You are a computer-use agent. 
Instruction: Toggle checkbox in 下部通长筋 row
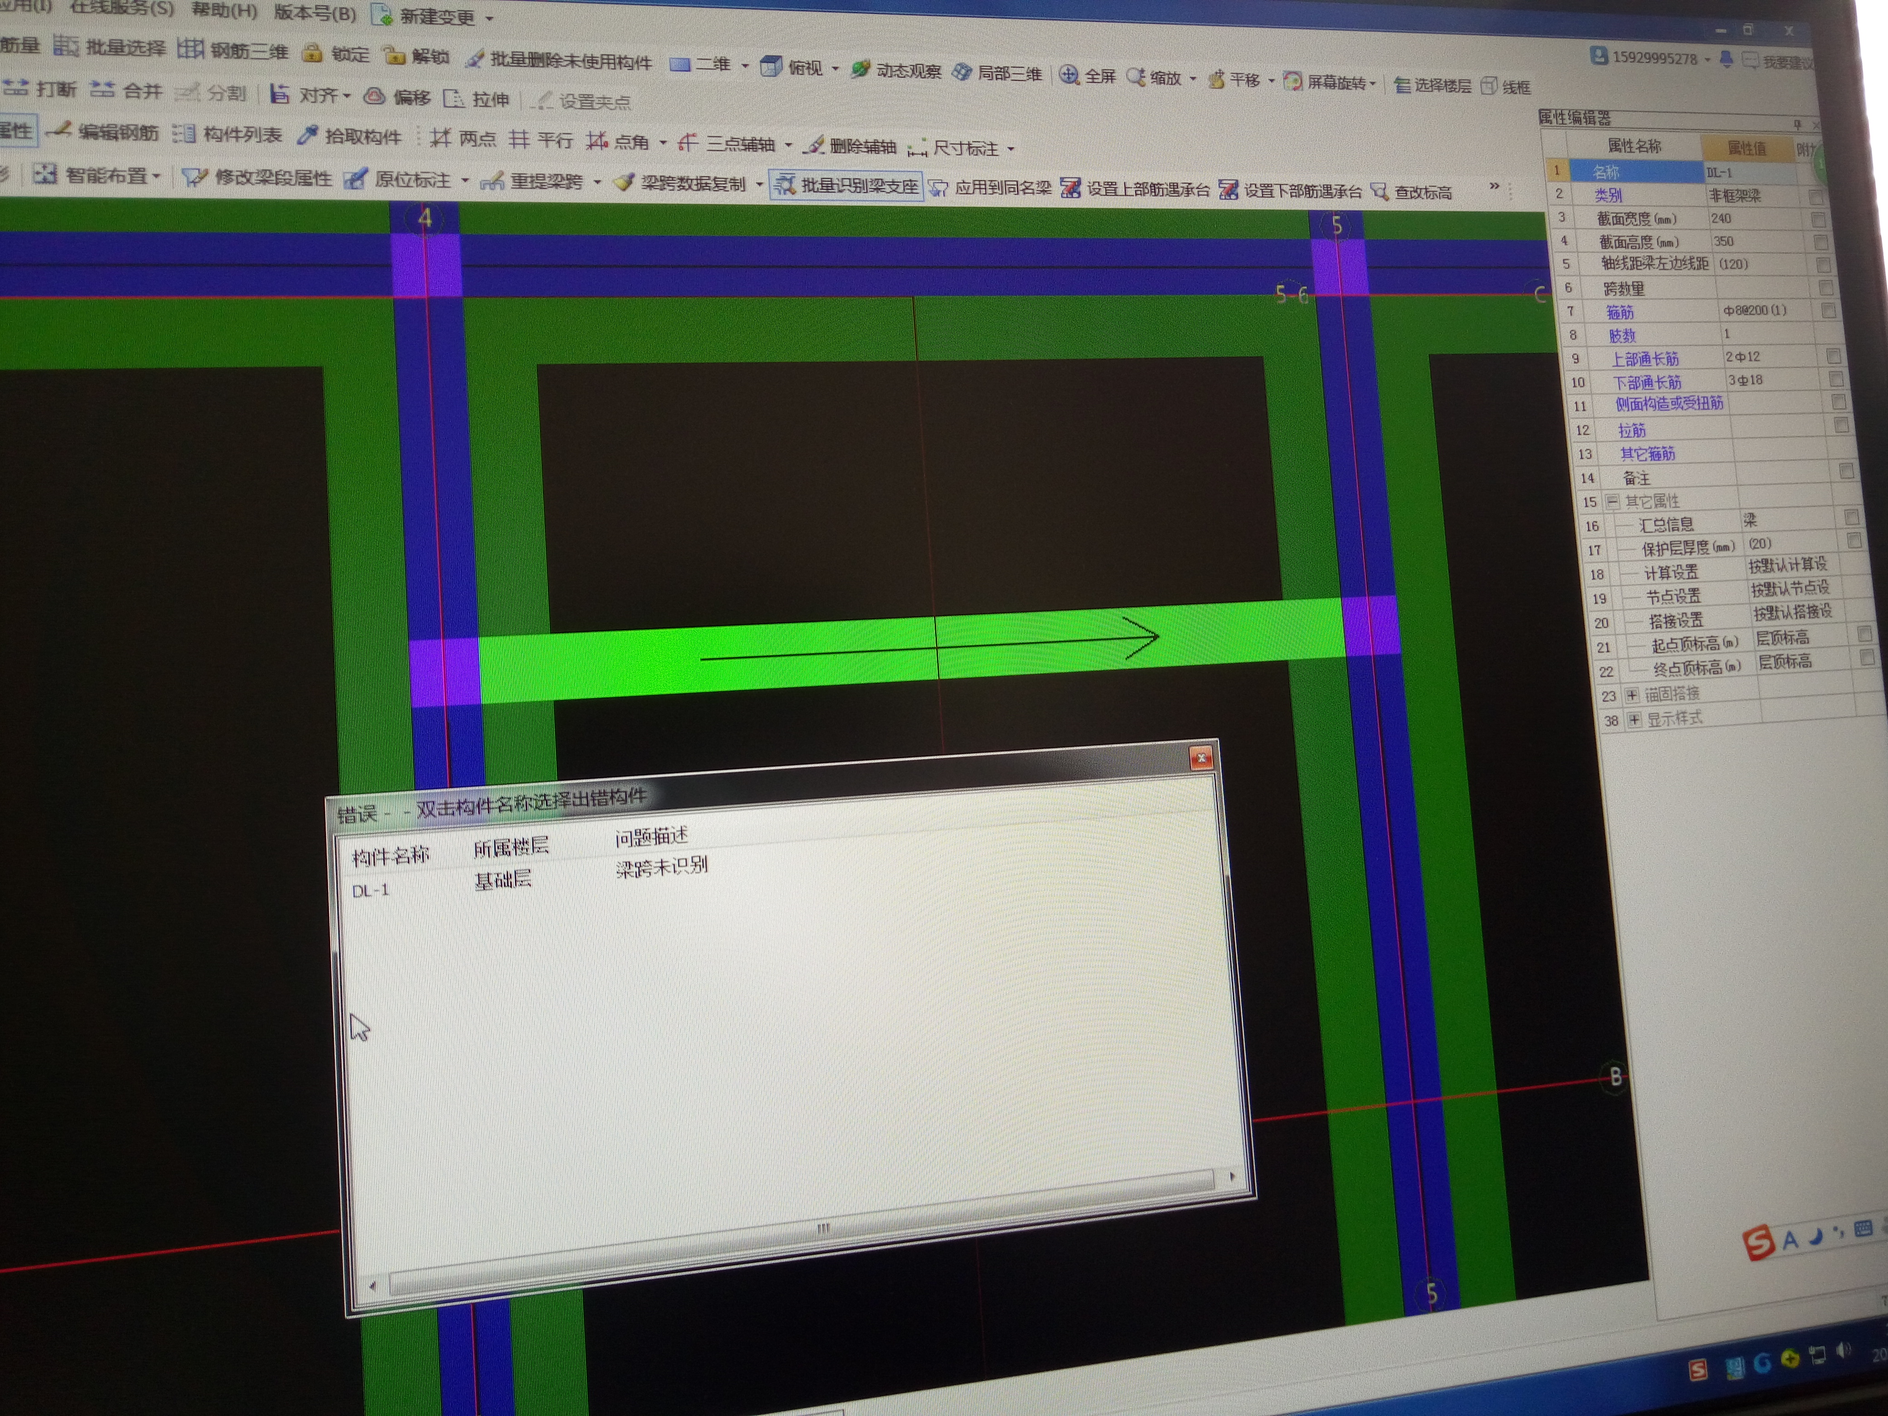[1837, 379]
